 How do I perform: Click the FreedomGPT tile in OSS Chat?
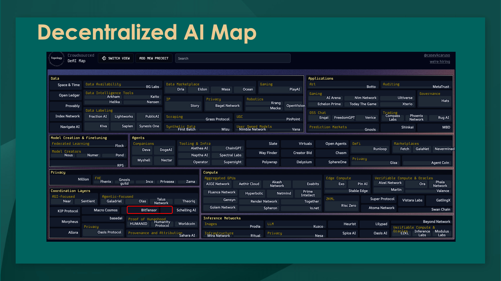[344, 118]
